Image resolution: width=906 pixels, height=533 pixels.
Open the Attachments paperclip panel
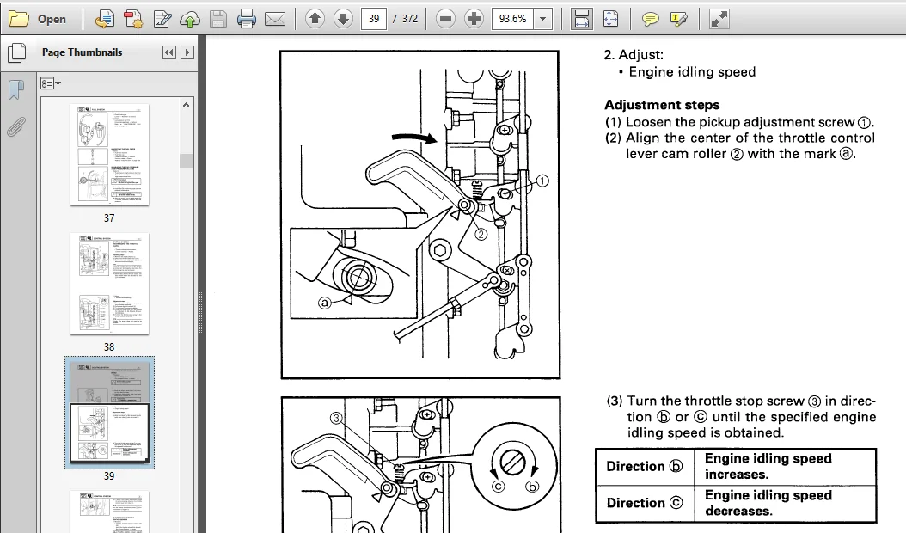16,126
